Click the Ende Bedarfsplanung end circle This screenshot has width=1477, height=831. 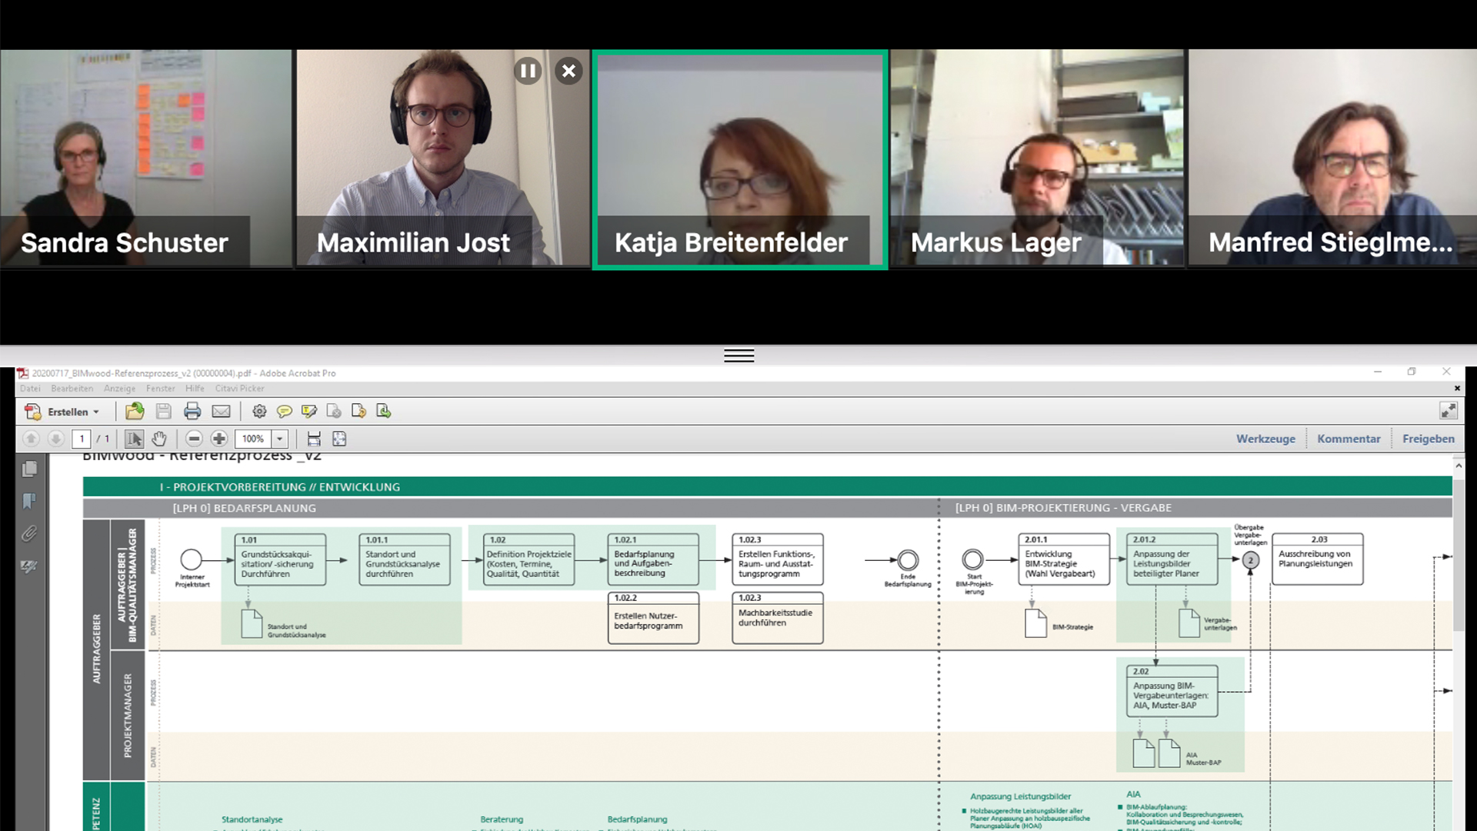909,559
